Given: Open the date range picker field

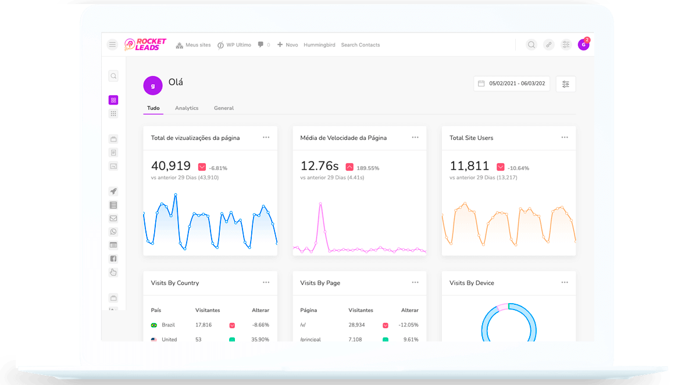Looking at the screenshot, I should click(512, 84).
